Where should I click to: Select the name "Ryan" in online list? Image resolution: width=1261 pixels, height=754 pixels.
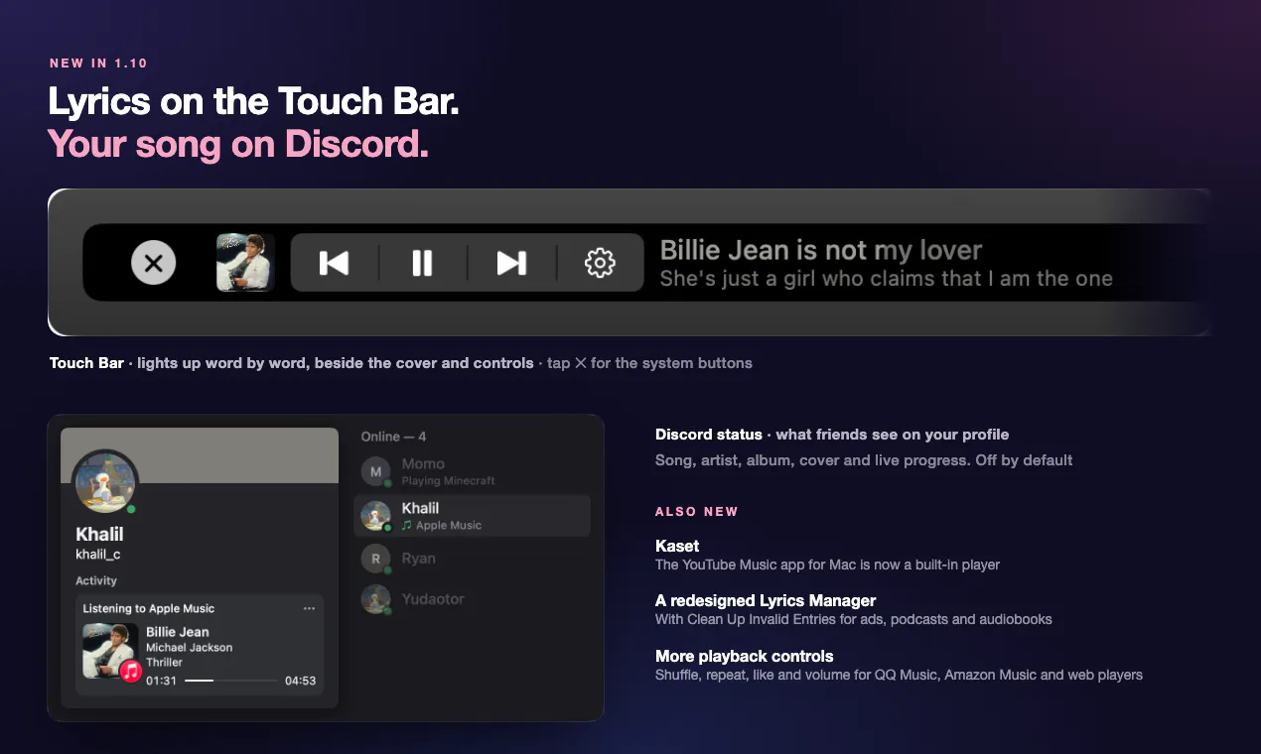419,559
